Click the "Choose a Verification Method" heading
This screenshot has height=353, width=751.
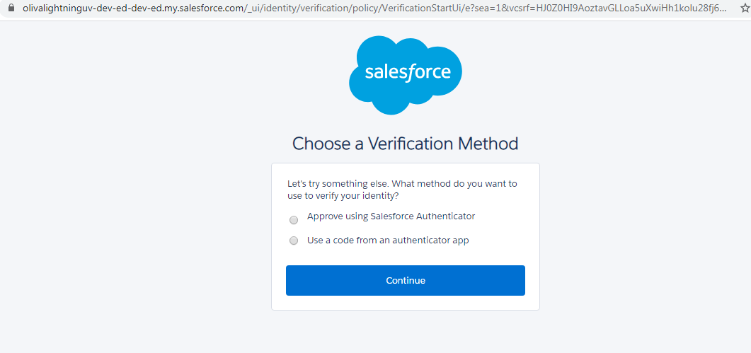[405, 144]
